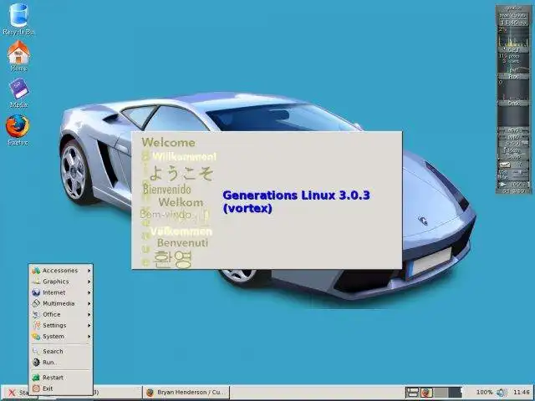Click the Settings menu icon

click(x=36, y=325)
